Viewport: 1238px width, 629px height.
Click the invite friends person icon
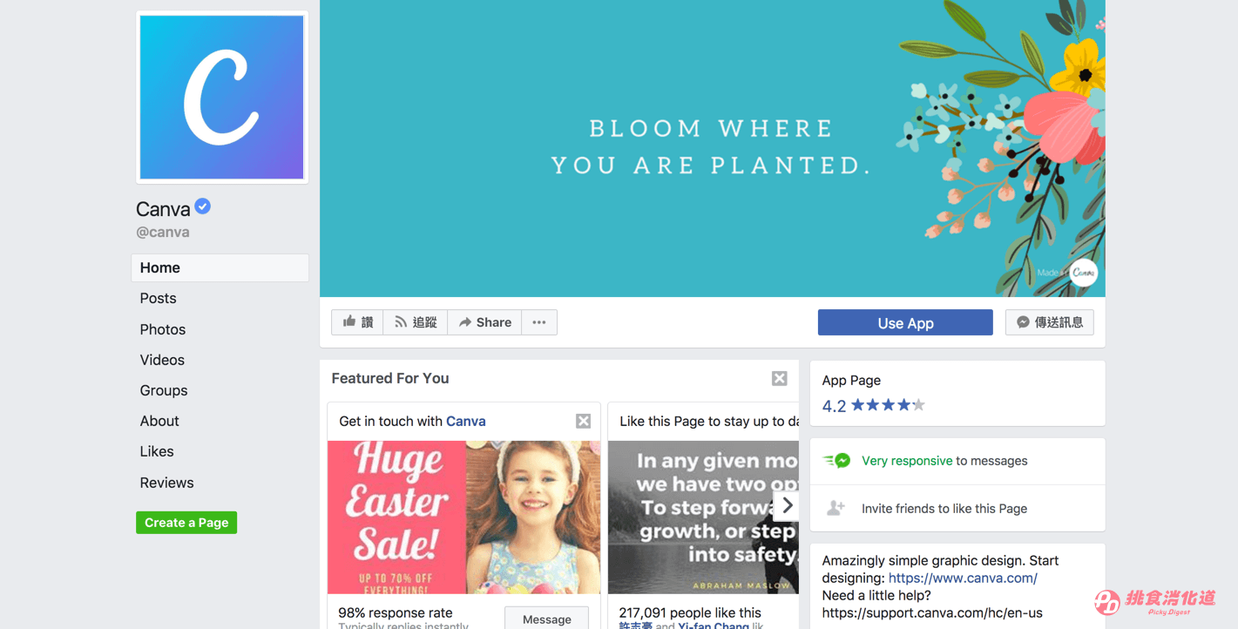[x=835, y=508]
